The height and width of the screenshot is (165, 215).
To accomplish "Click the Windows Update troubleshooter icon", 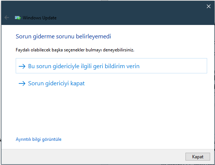I will pyautogui.click(x=18, y=18).
